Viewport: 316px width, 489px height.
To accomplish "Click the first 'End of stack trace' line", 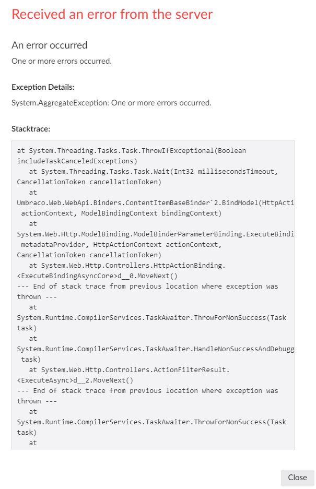I will [x=147, y=287].
